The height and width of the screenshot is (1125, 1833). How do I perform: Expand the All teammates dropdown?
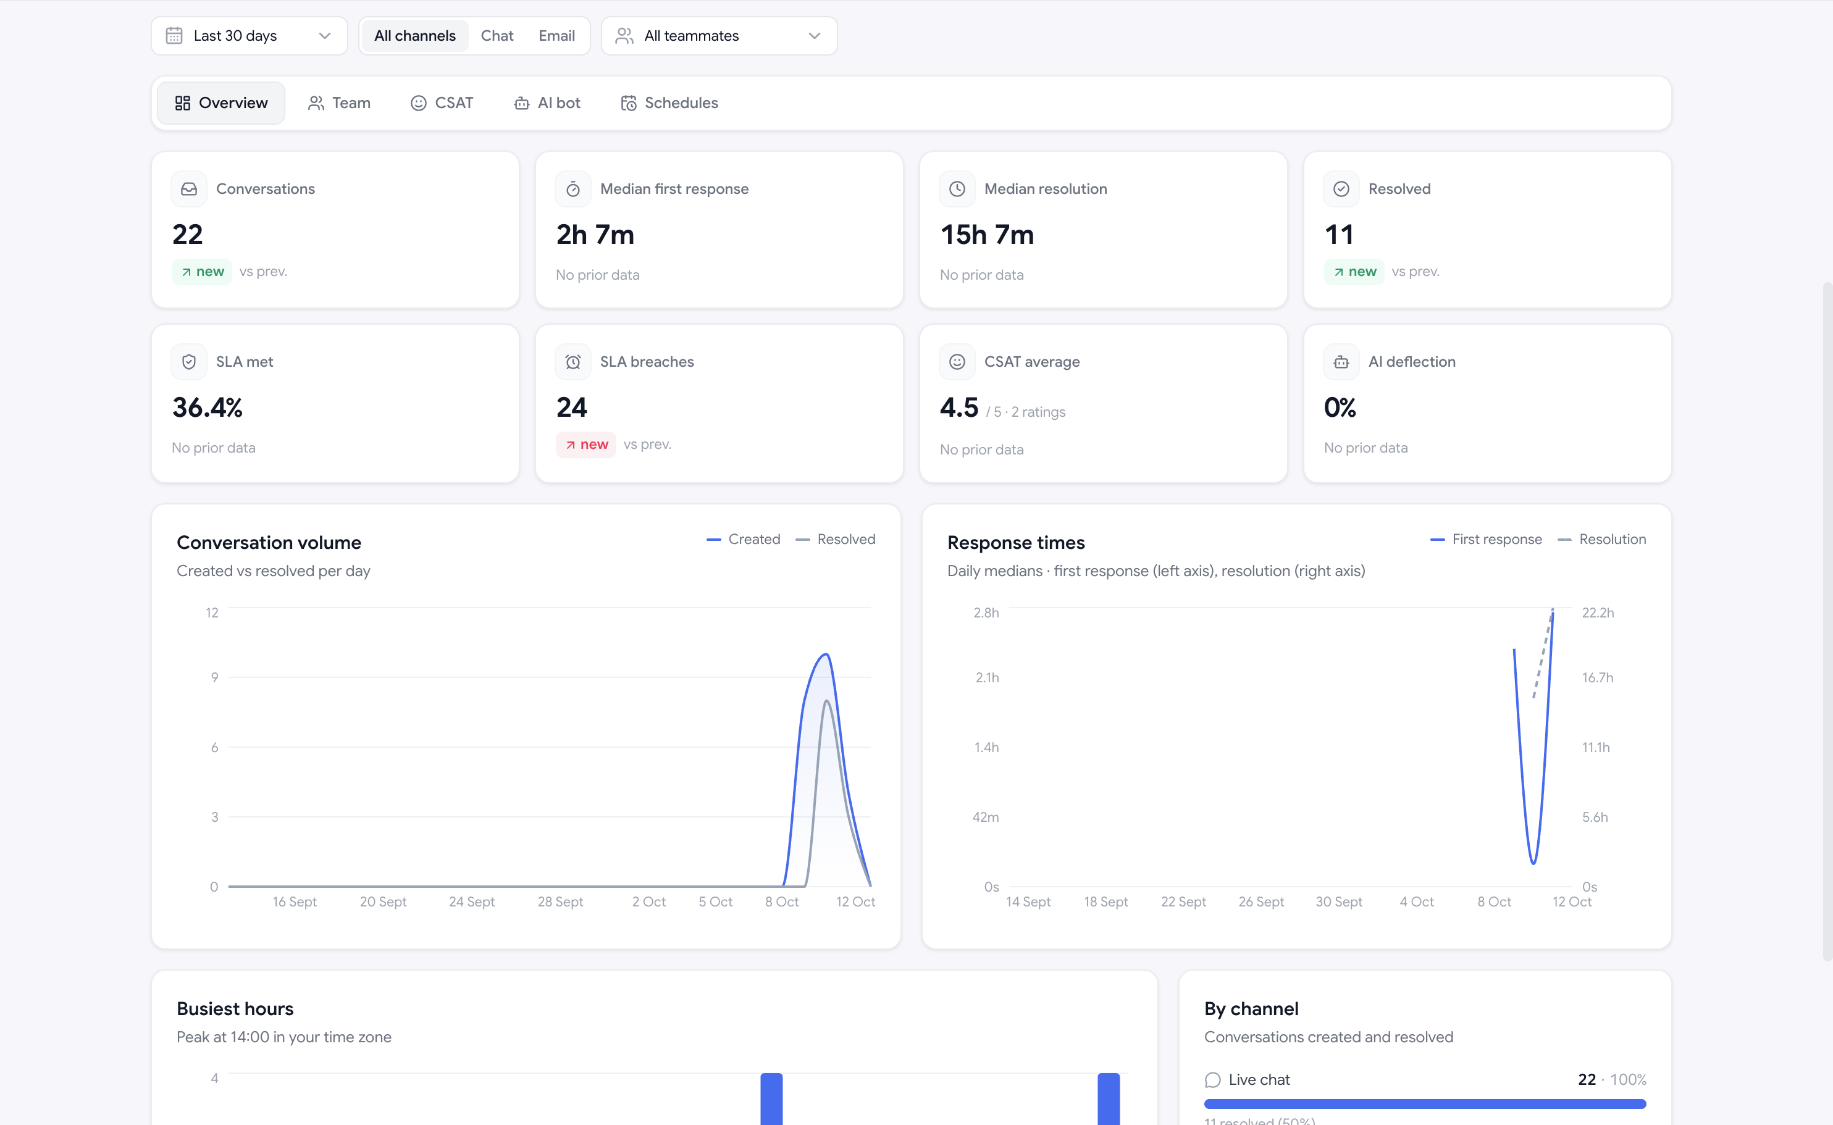coord(719,36)
